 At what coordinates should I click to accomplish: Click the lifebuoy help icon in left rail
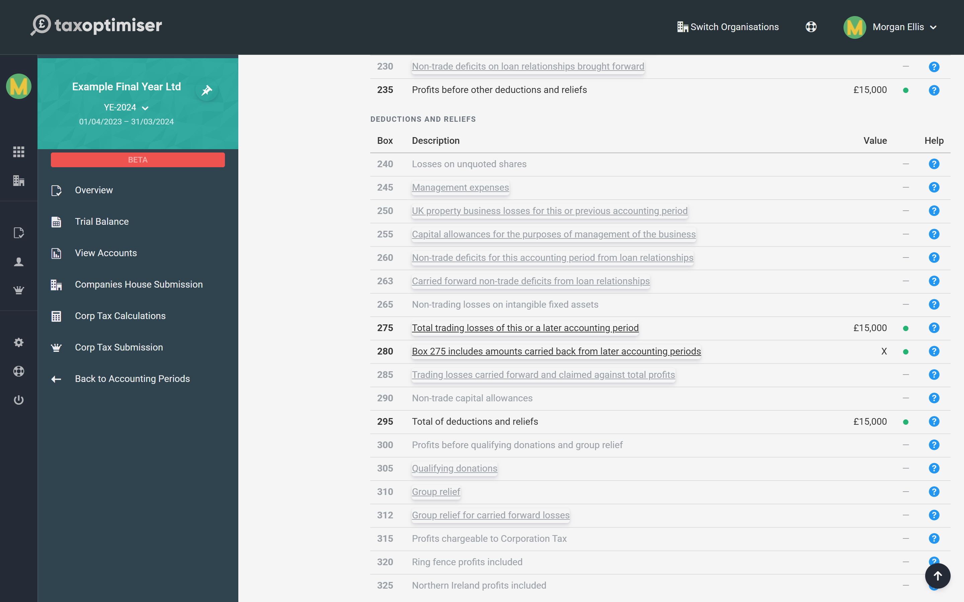[19, 371]
